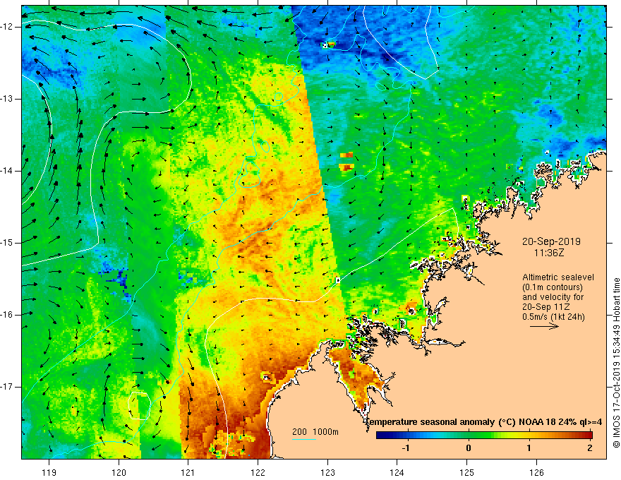Click the "and velocity for" text line
Screen dimensions: 621x480
click(x=553, y=297)
